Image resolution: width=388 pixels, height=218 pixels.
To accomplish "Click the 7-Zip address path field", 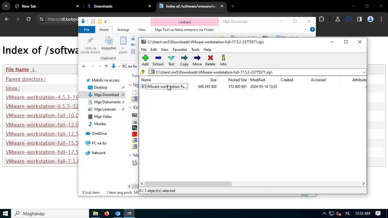I will coord(258,72).
